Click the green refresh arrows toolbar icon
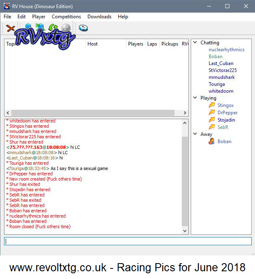This screenshot has height=279, width=255. 53,27
